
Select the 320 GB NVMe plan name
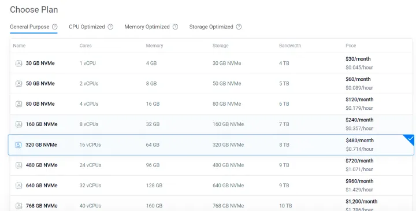(x=41, y=145)
